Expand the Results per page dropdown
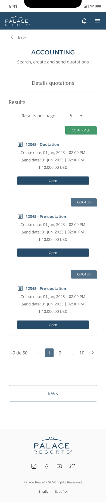106x502 pixels. pos(75,116)
